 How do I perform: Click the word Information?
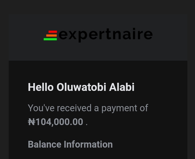(x=88, y=144)
